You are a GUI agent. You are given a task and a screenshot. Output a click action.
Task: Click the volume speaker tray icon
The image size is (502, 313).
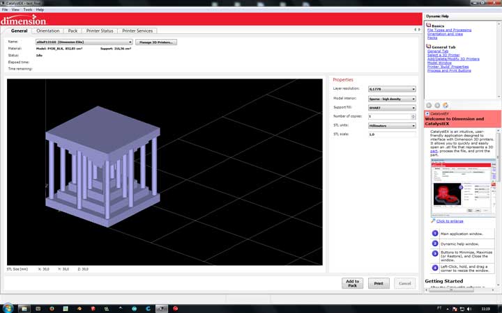click(469, 309)
